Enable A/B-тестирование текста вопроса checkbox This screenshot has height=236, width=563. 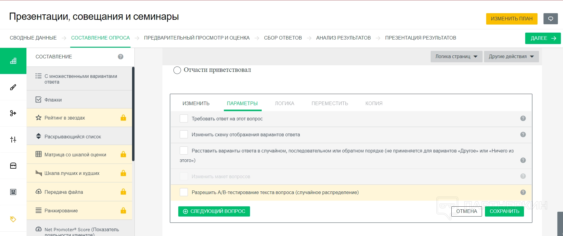pyautogui.click(x=184, y=192)
